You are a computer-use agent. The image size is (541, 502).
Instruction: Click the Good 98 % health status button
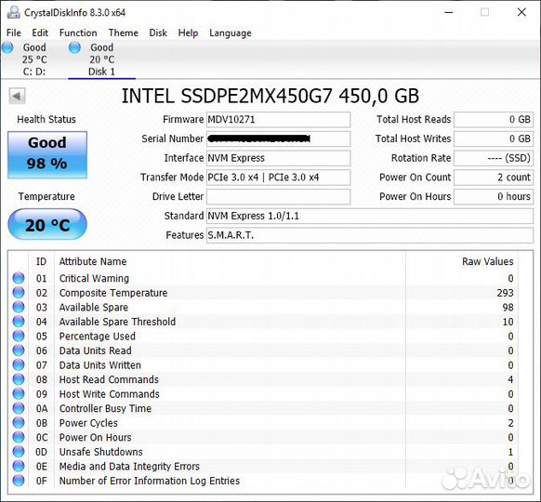(x=47, y=154)
